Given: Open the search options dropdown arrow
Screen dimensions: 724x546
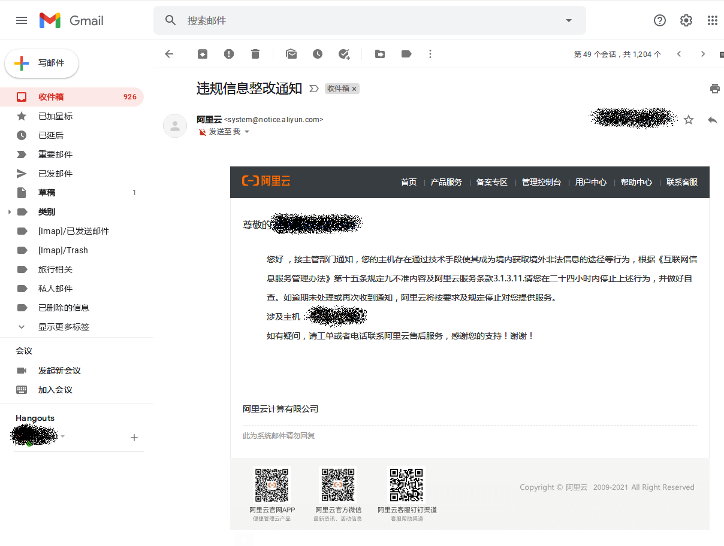Looking at the screenshot, I should (569, 20).
